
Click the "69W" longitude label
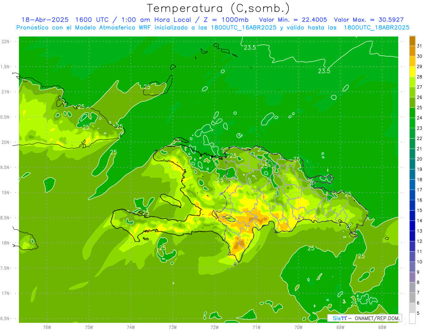(340, 327)
